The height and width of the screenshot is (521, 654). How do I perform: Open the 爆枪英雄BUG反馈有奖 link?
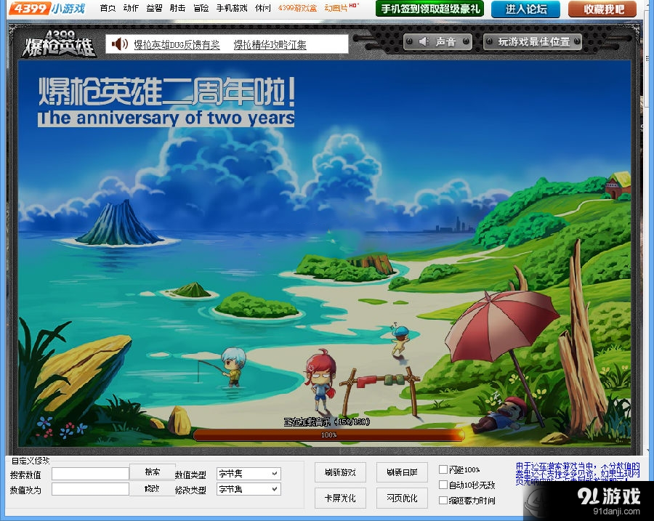point(177,44)
